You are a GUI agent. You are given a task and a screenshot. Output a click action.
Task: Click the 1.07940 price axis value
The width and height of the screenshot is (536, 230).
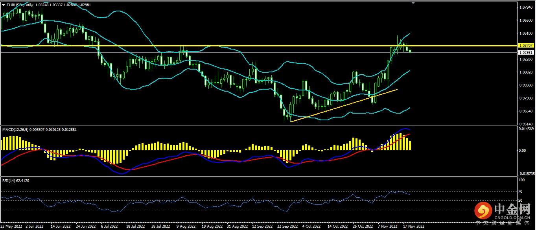click(526, 7)
